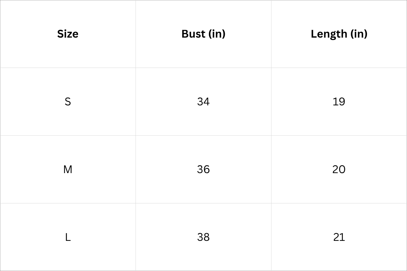
Task: Click the gridline between cells 36 and 38
Action: coord(203,203)
